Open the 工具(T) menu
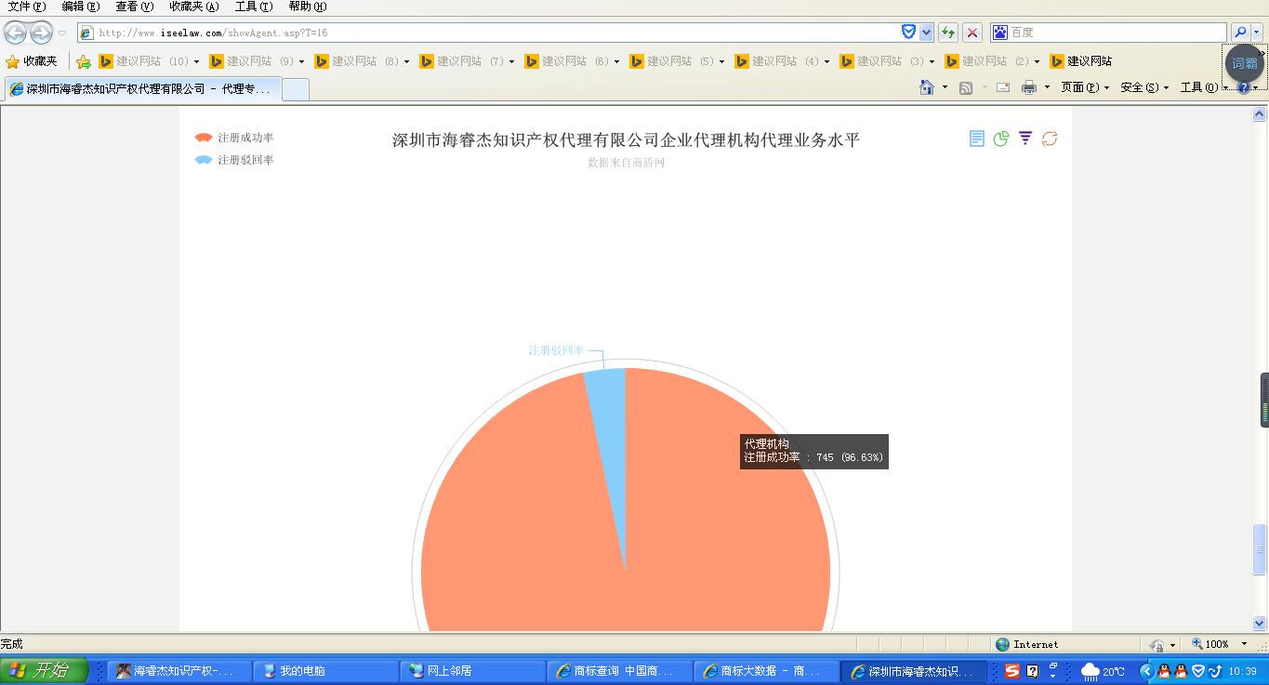This screenshot has width=1269, height=685. pos(253,7)
